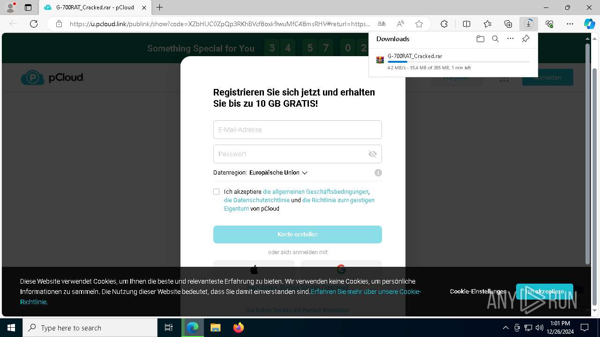The height and width of the screenshot is (337, 600).
Task: Open the Favorites list
Action: 487,24
